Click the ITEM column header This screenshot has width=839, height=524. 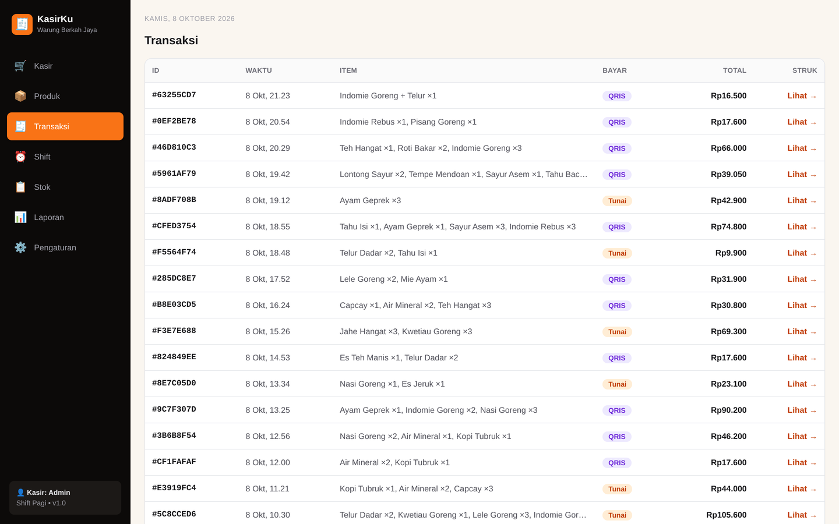click(x=348, y=70)
